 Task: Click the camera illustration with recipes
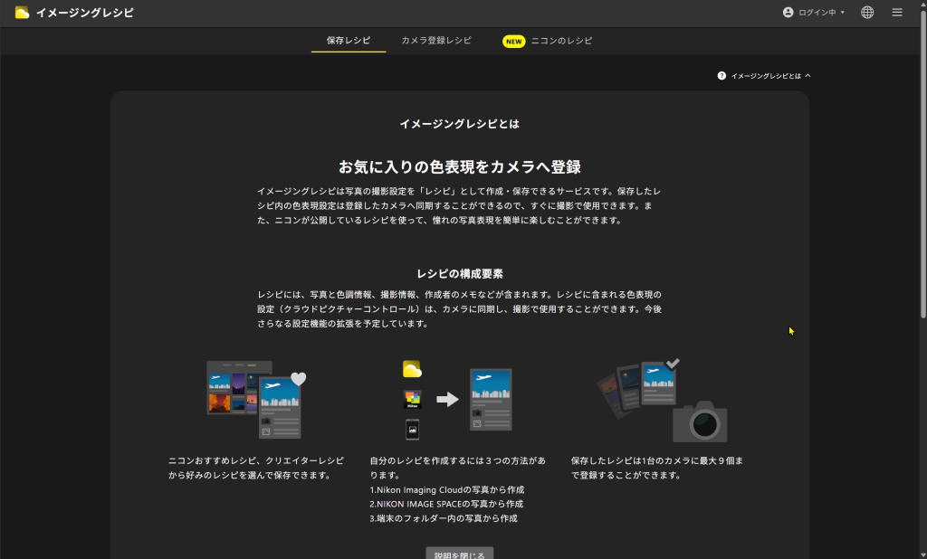[x=700, y=422]
